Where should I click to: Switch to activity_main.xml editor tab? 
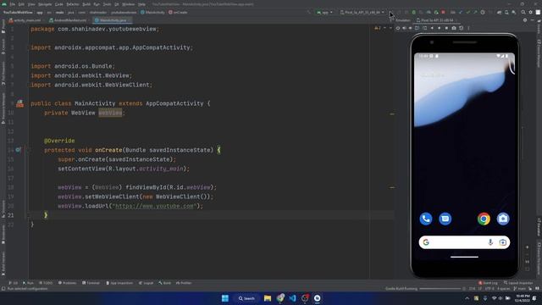click(25, 20)
